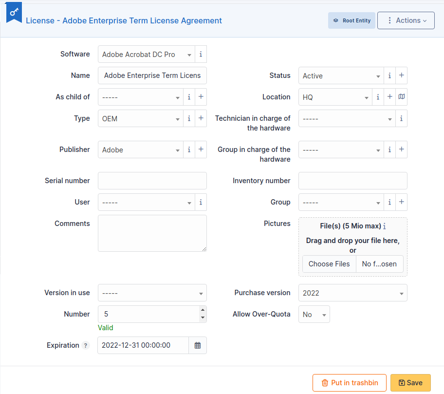Expand the Group dropdown
Viewport: 444px width, 394px height.
341,202
